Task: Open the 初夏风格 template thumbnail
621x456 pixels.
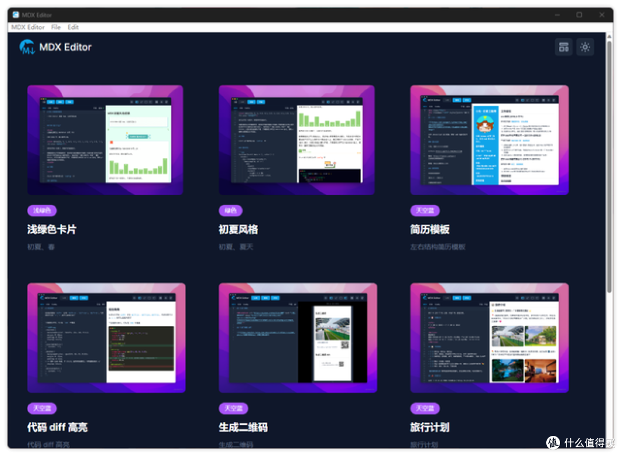Action: tap(297, 140)
